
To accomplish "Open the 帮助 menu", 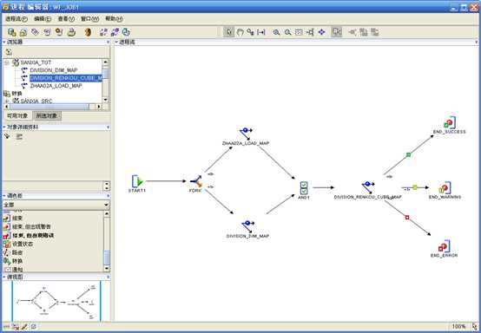I will (114, 19).
